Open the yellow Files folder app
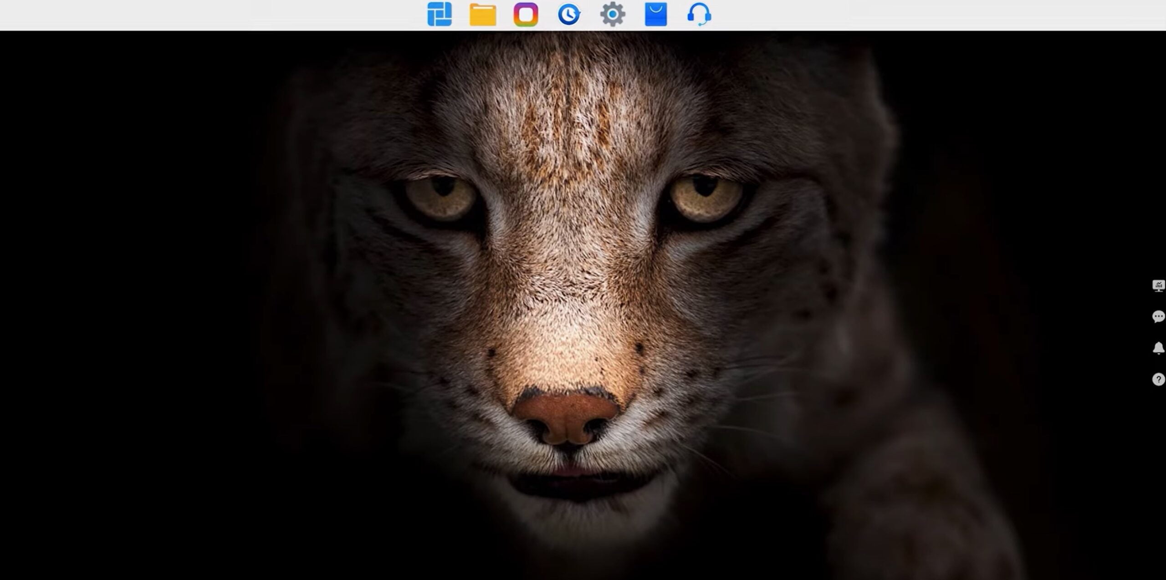This screenshot has height=580, width=1166. [x=482, y=15]
